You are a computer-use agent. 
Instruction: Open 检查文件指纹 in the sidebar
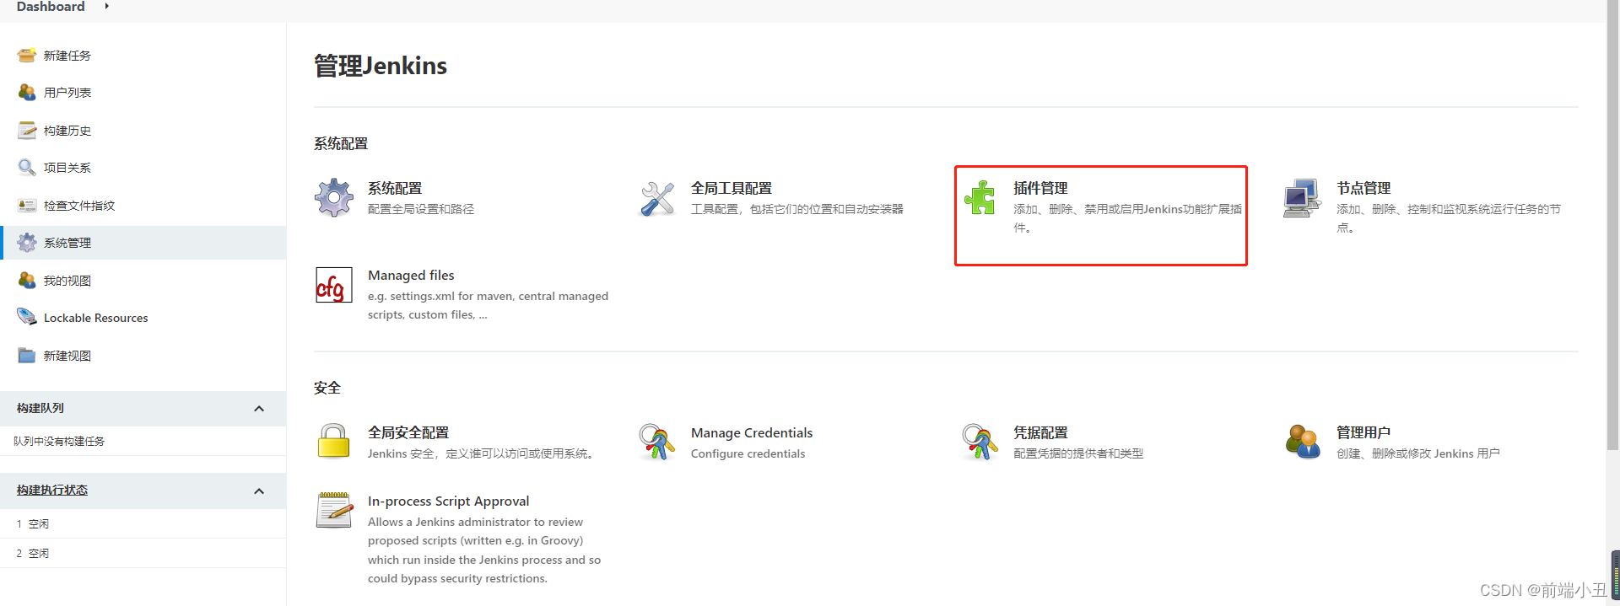(x=79, y=206)
